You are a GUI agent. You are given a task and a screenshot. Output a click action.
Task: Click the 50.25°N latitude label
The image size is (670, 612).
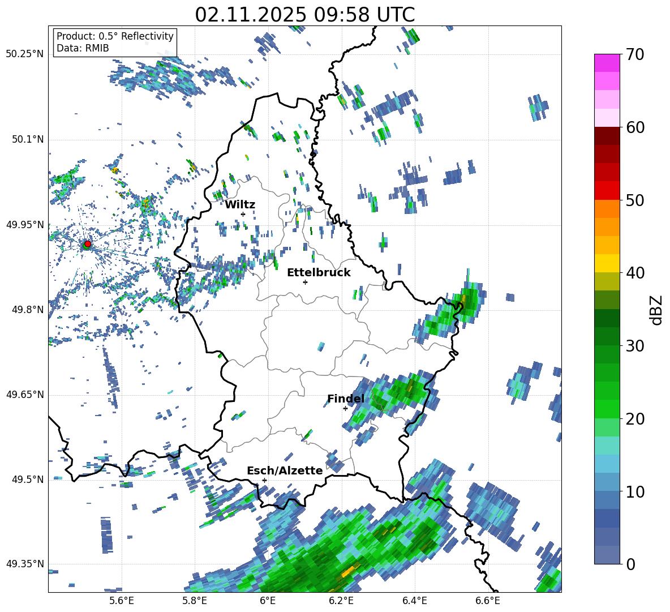25,54
